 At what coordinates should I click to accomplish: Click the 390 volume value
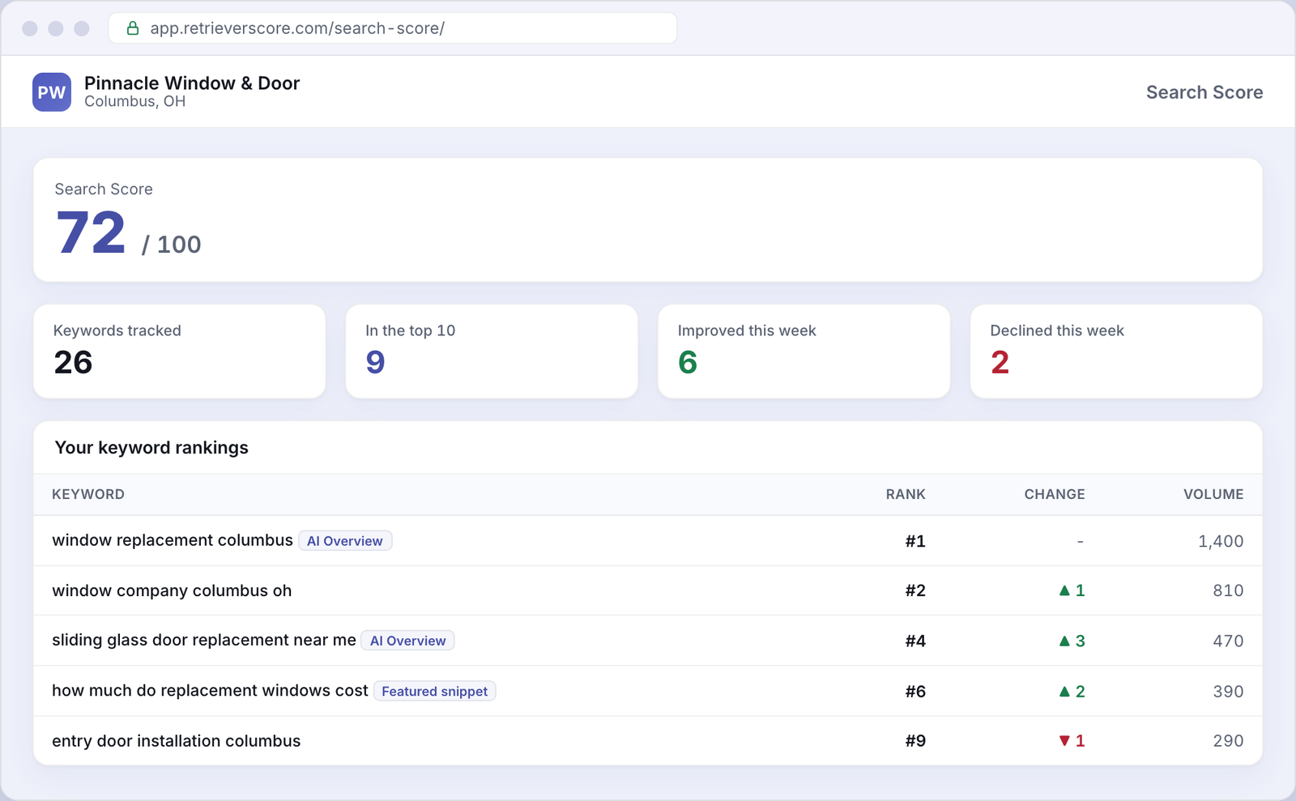[1228, 692]
